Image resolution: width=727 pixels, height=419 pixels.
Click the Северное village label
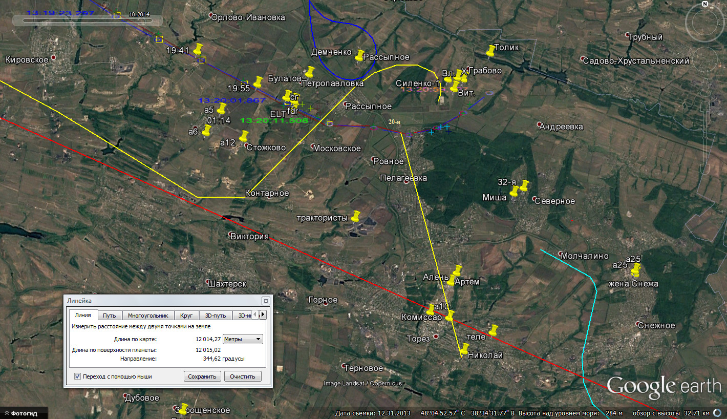pyautogui.click(x=554, y=201)
